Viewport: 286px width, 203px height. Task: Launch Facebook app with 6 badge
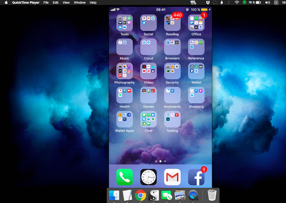[x=196, y=177]
